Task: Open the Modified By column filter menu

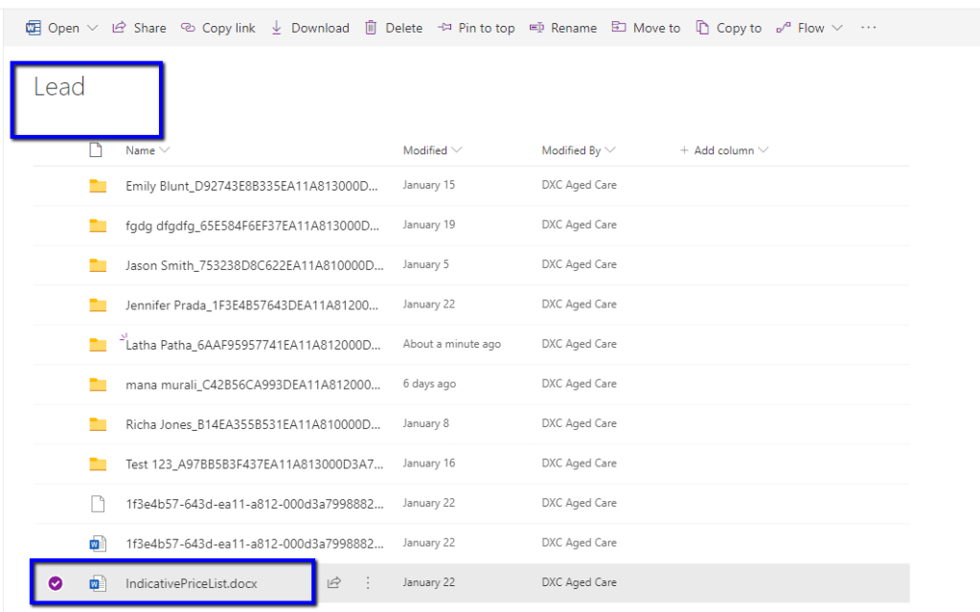Action: point(610,150)
